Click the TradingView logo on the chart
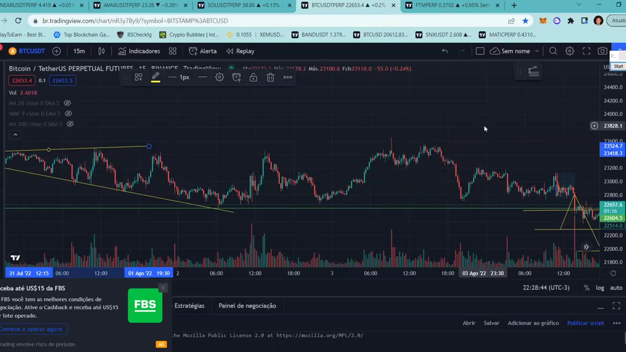 [x=15, y=258]
